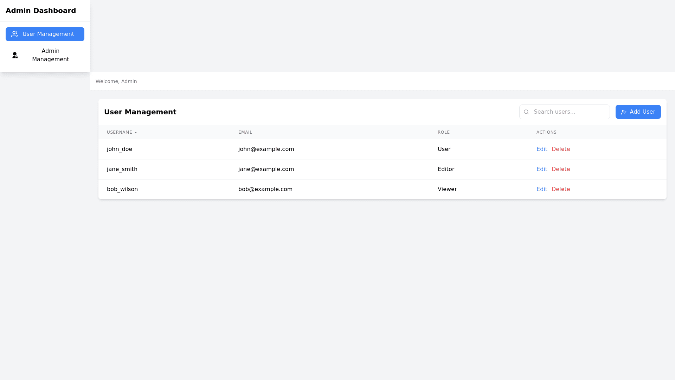
Task: Select john@example.com email cell
Action: tap(266, 149)
